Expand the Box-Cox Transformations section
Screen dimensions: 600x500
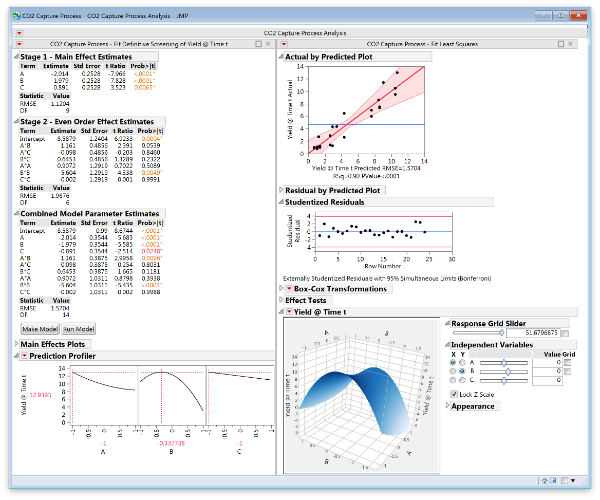(x=282, y=288)
